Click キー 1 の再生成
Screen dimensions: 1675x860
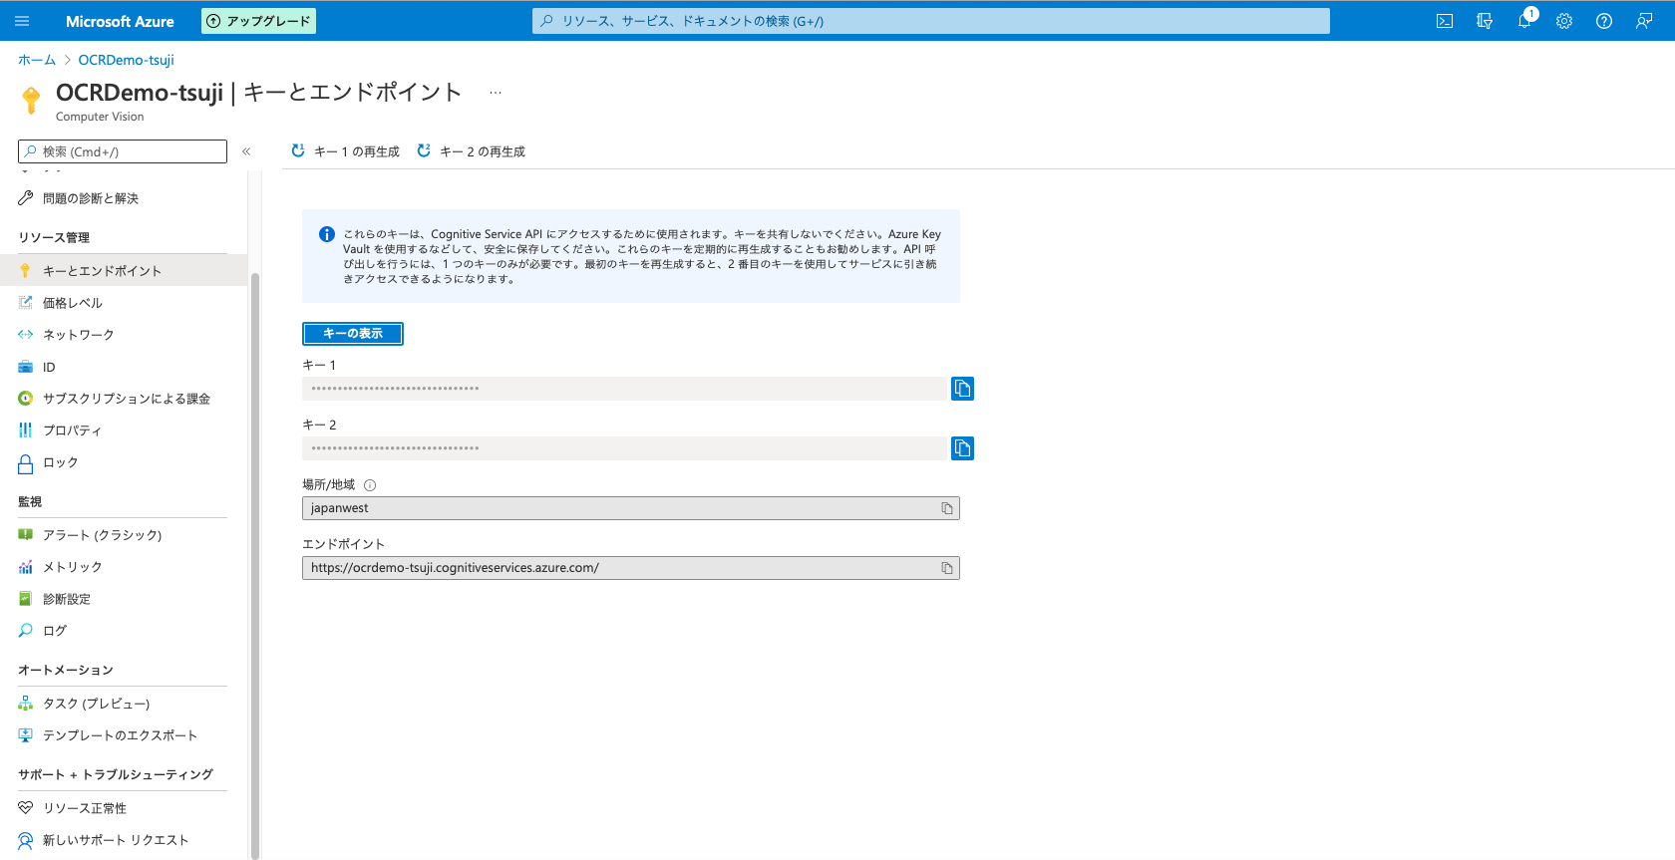tap(345, 151)
